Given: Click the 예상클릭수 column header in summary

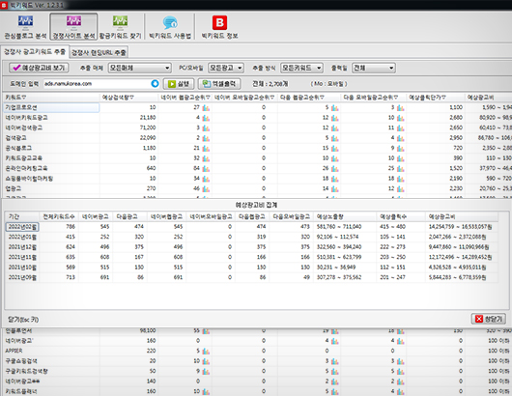Looking at the screenshot, I should (401, 216).
